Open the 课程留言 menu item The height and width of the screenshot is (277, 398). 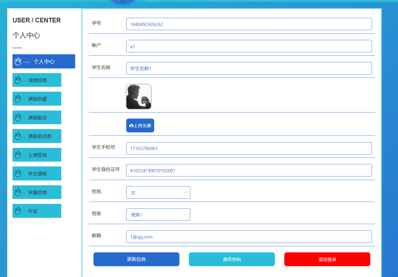(37, 117)
